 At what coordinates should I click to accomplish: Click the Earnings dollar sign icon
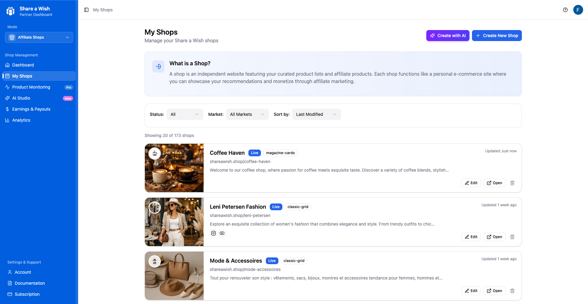tap(7, 109)
